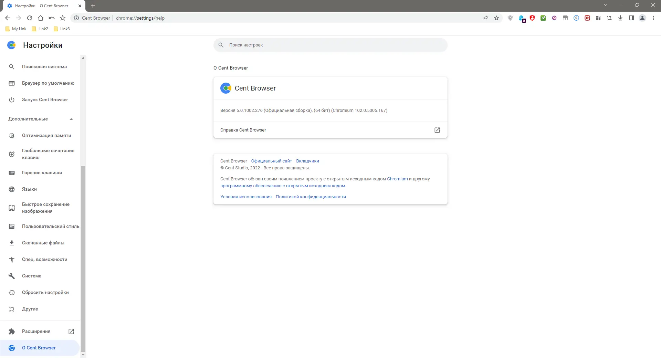Open the blue share-circle extension
Image resolution: width=661 pixels, height=358 pixels.
point(576,18)
